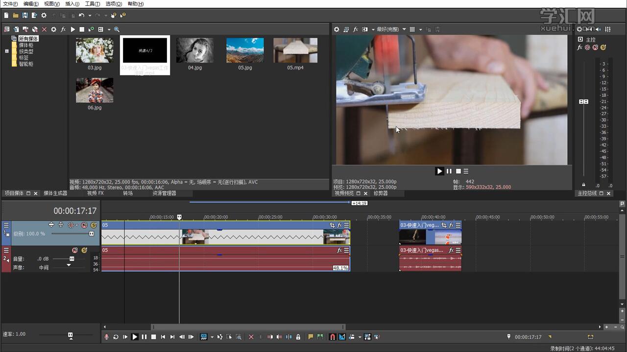The image size is (627, 352).
Task: Pause the video preview below preview image
Action: [x=449, y=171]
